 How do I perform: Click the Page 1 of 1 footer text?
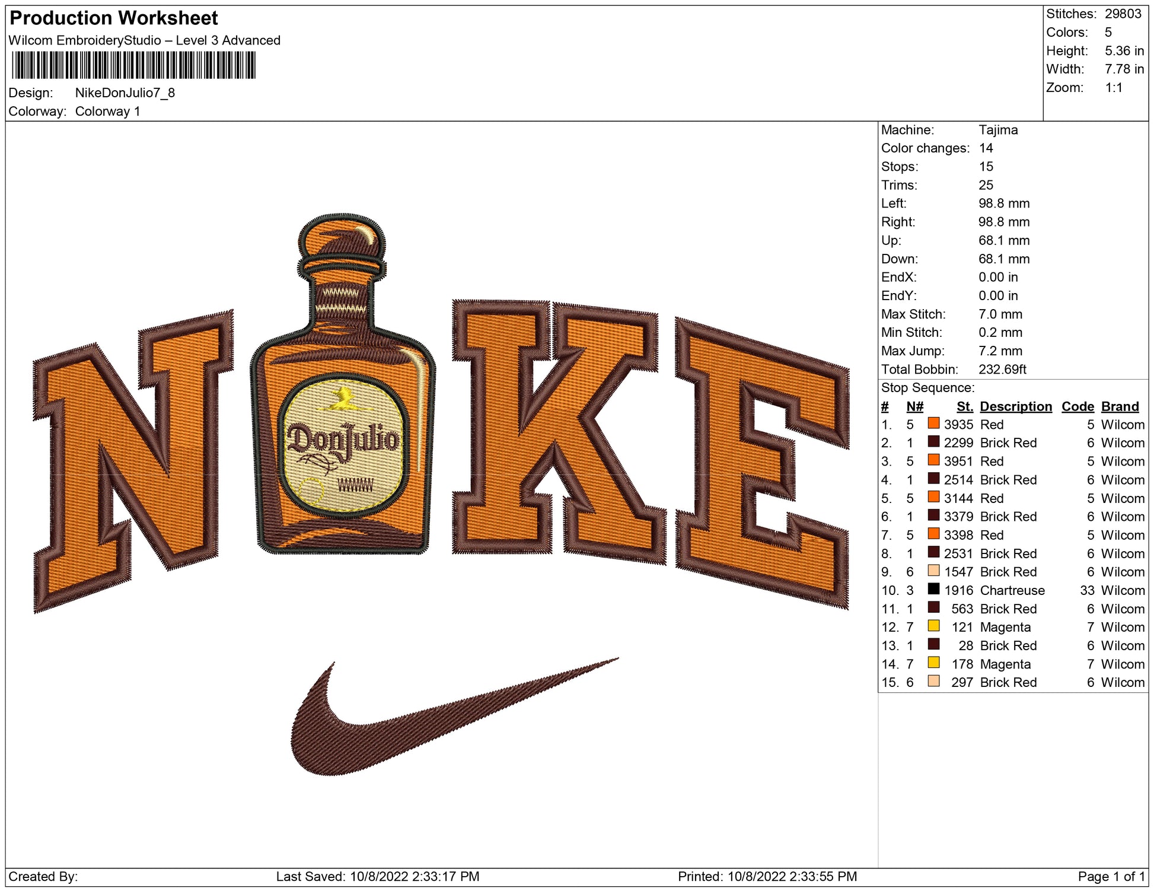pyautogui.click(x=1111, y=876)
